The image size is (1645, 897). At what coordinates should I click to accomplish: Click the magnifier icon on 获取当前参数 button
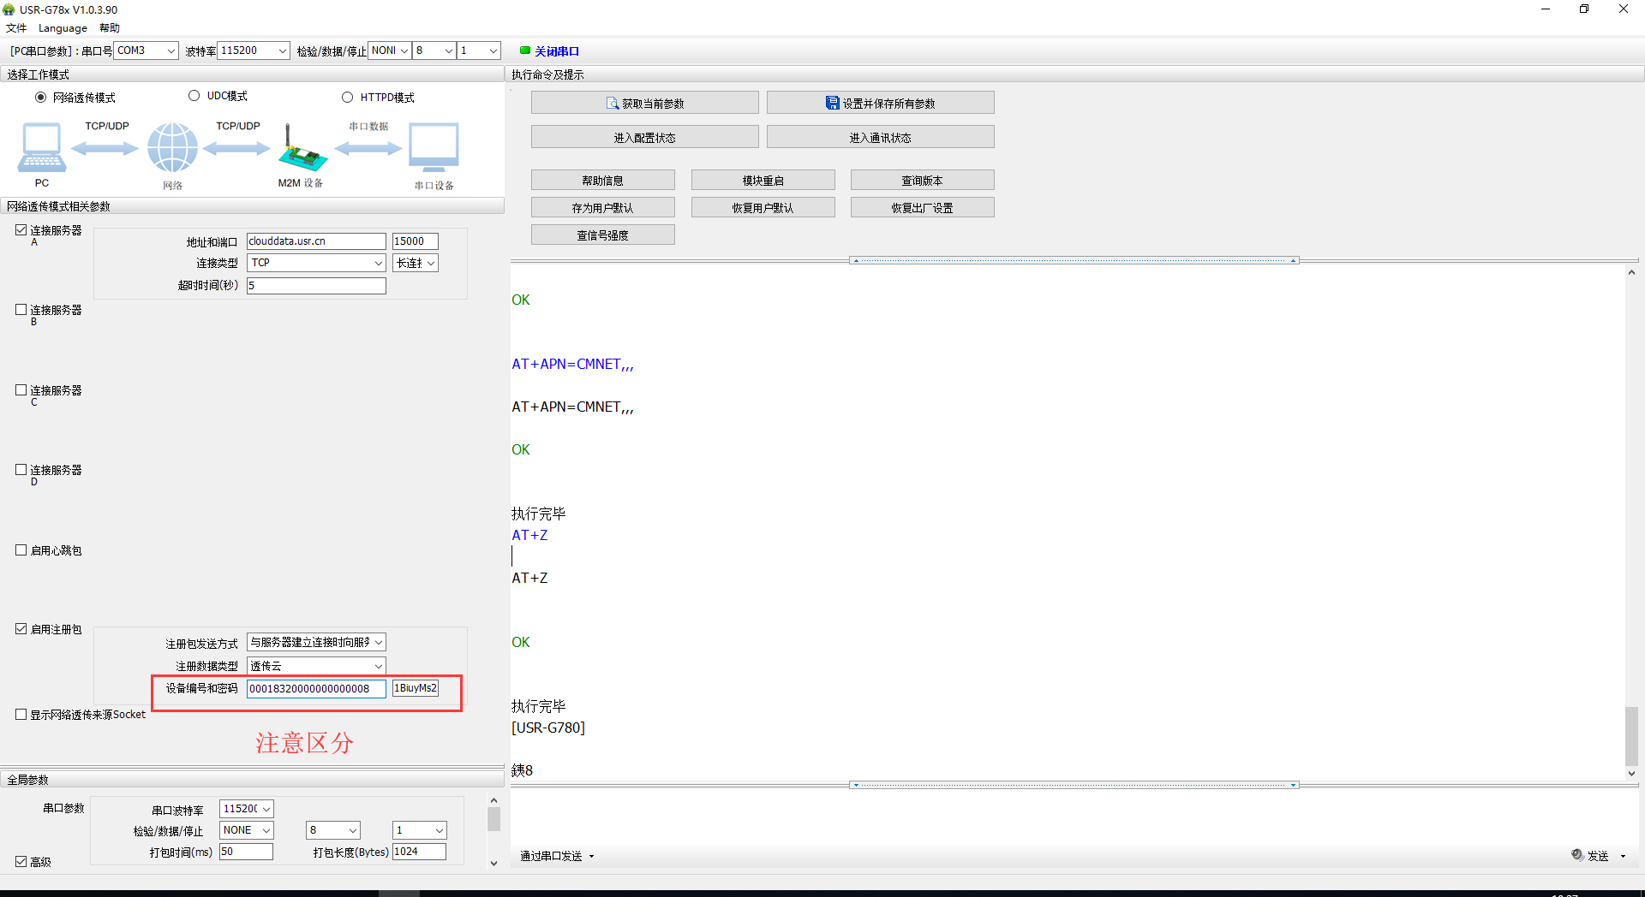[612, 102]
